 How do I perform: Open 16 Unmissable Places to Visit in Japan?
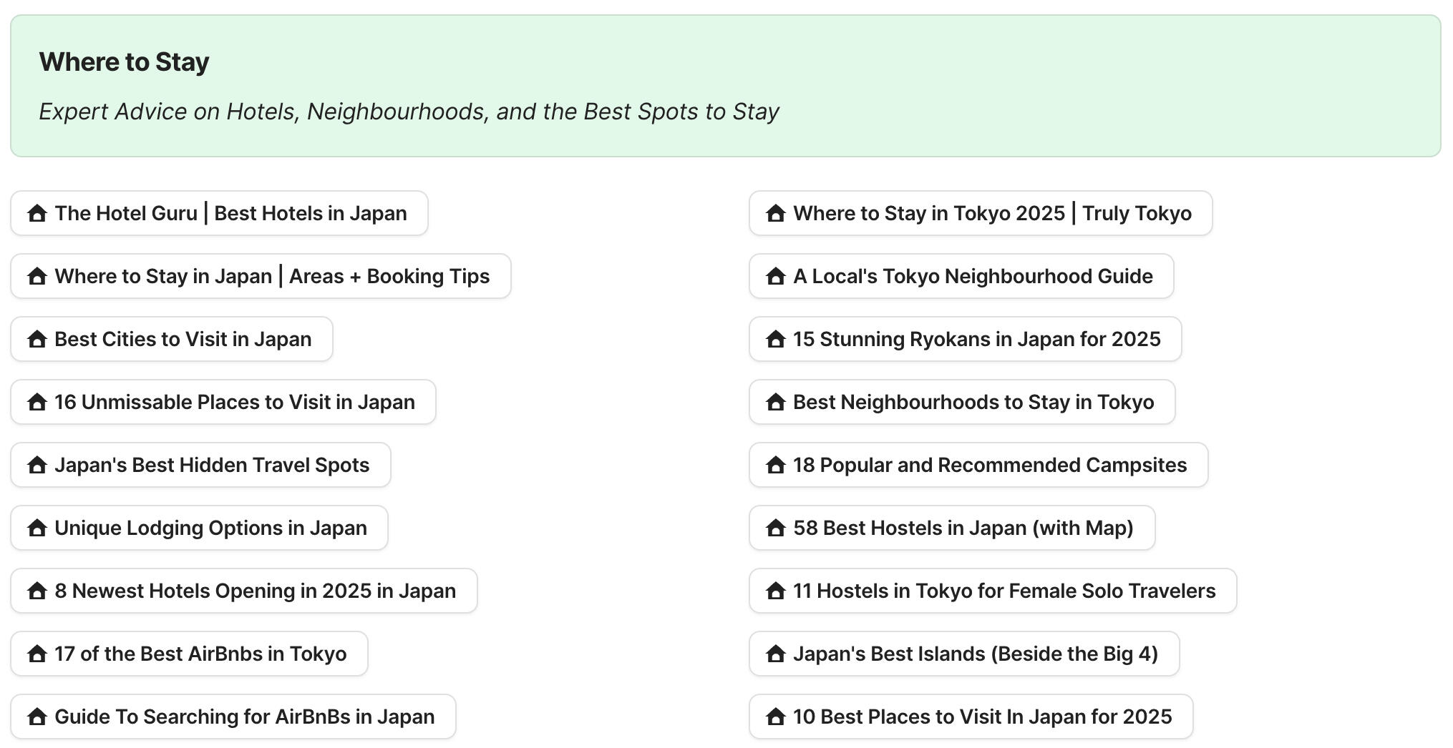[x=223, y=402]
